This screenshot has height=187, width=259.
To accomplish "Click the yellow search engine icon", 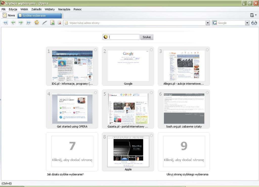I will 106,37.
